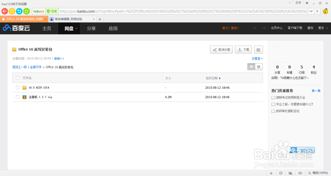Open 客户端下载 link

click(295, 28)
